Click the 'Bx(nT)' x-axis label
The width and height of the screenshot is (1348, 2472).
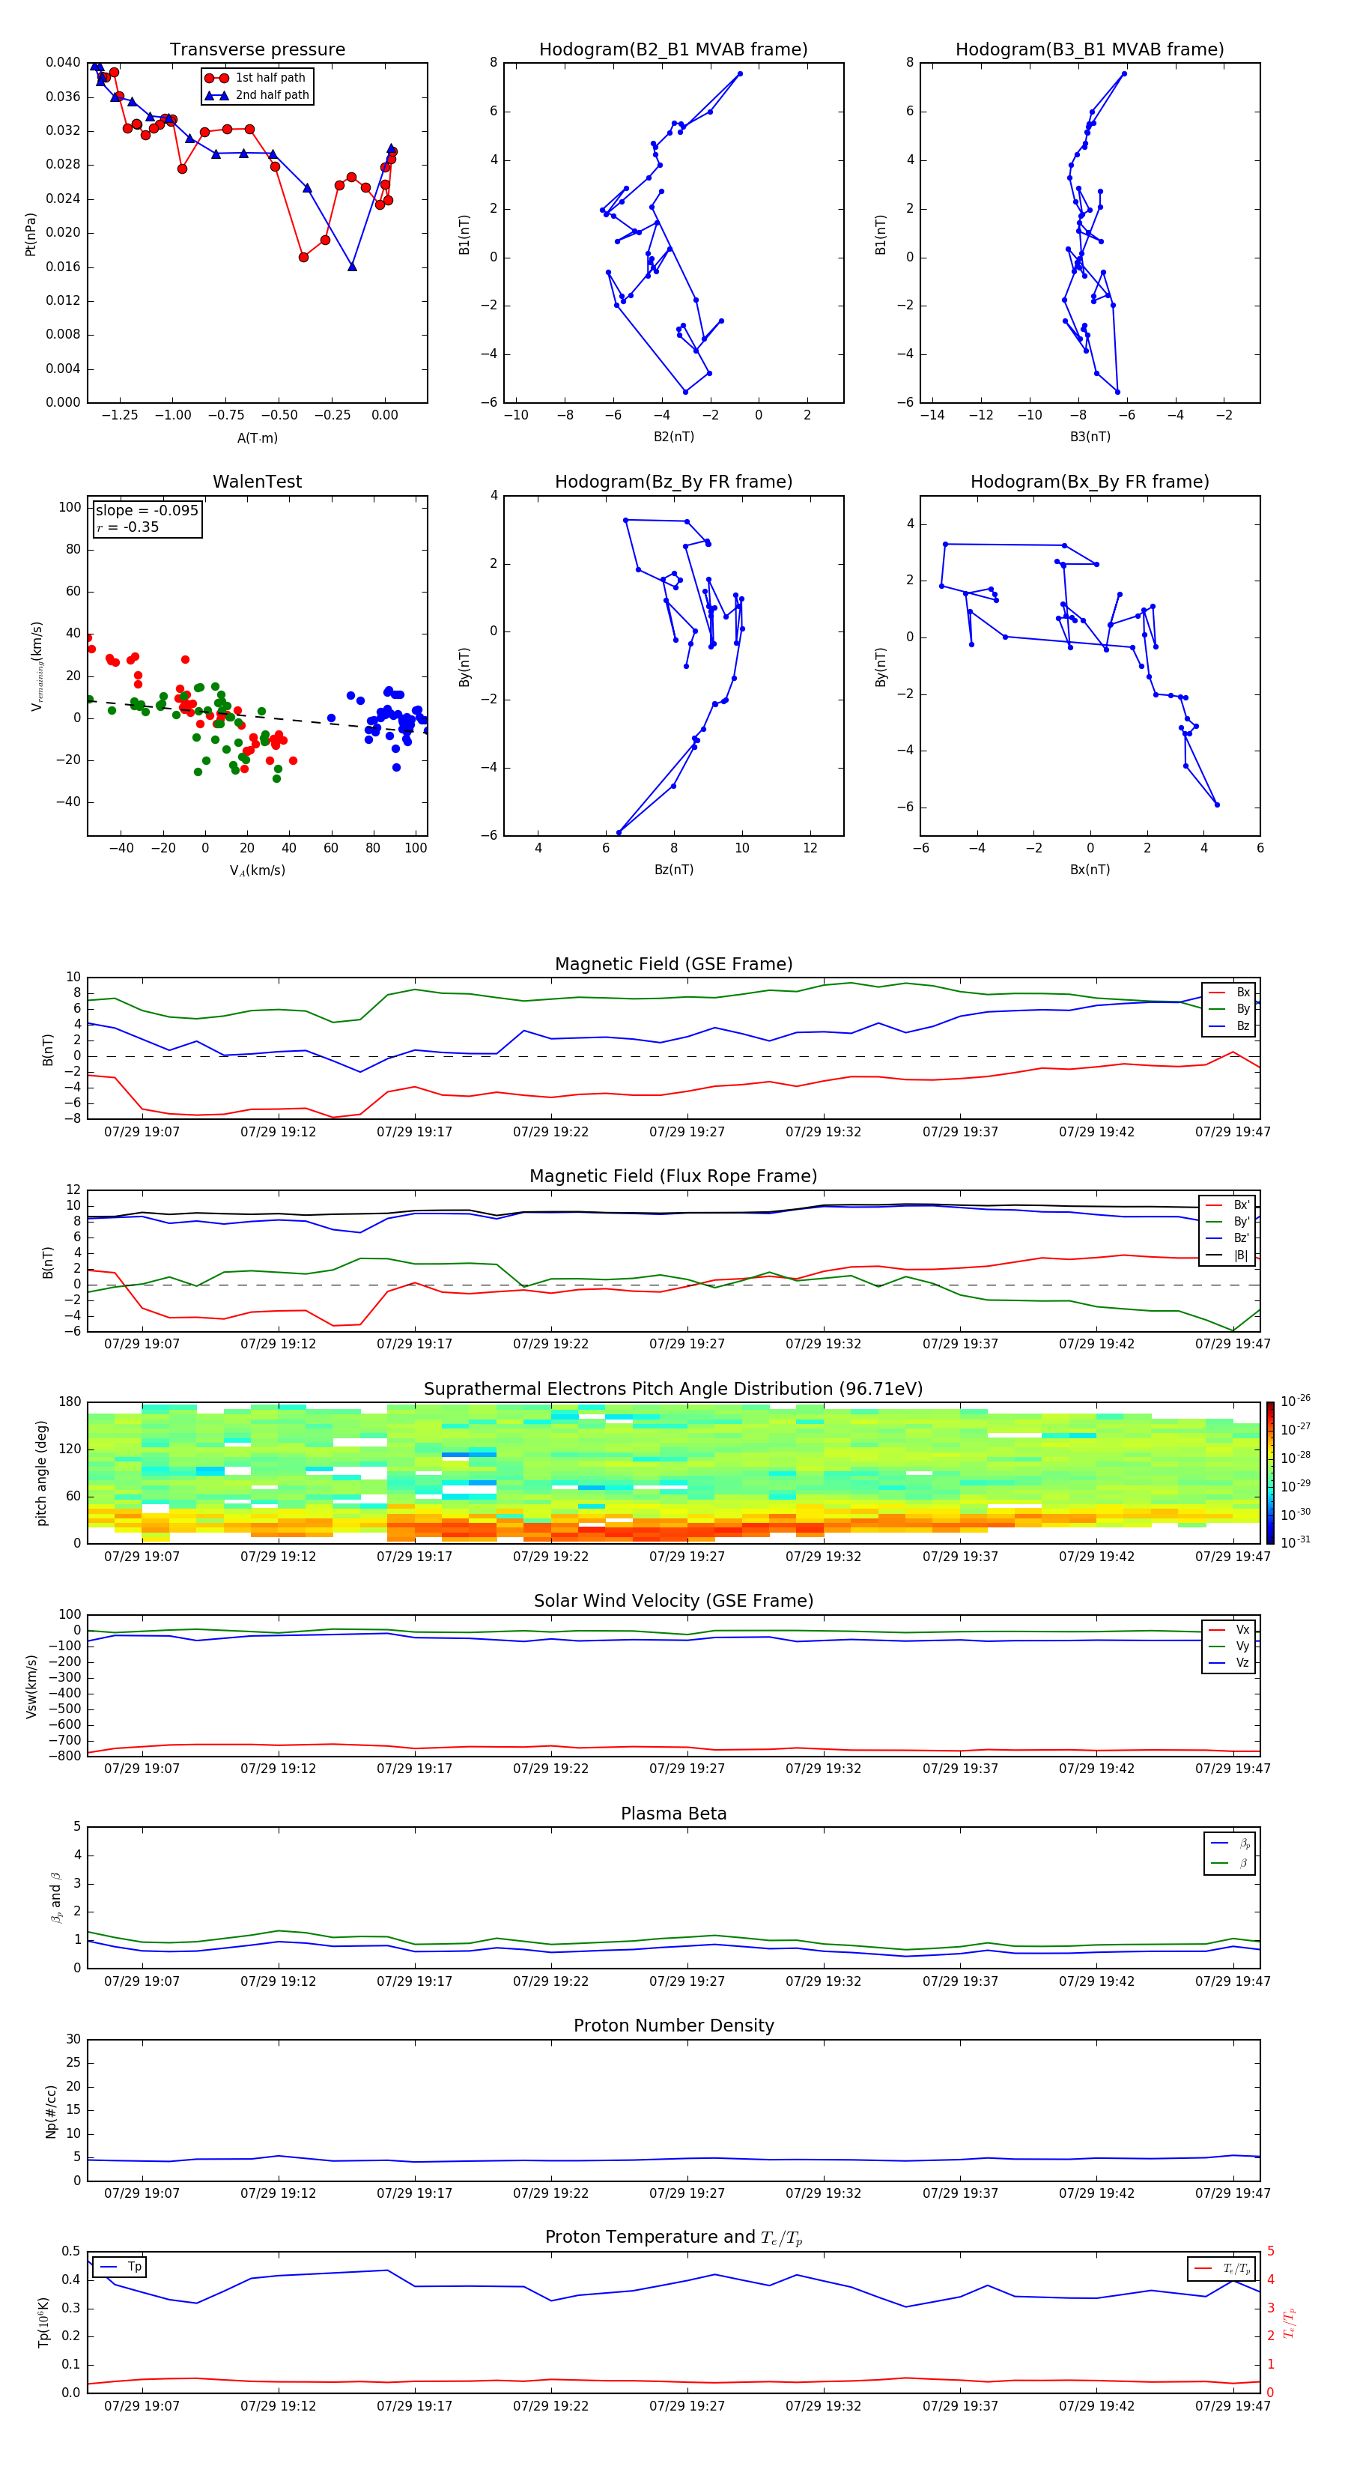point(1090,870)
